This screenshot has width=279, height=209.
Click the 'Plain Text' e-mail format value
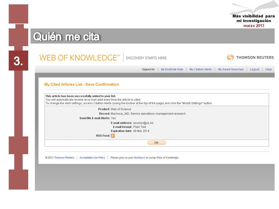[x=139, y=127]
